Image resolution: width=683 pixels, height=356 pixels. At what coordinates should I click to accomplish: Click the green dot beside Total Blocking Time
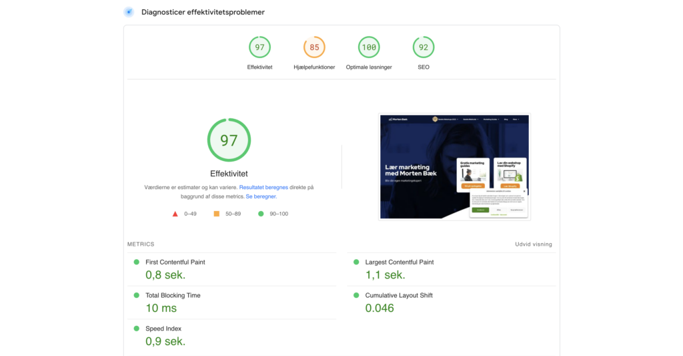tap(136, 295)
